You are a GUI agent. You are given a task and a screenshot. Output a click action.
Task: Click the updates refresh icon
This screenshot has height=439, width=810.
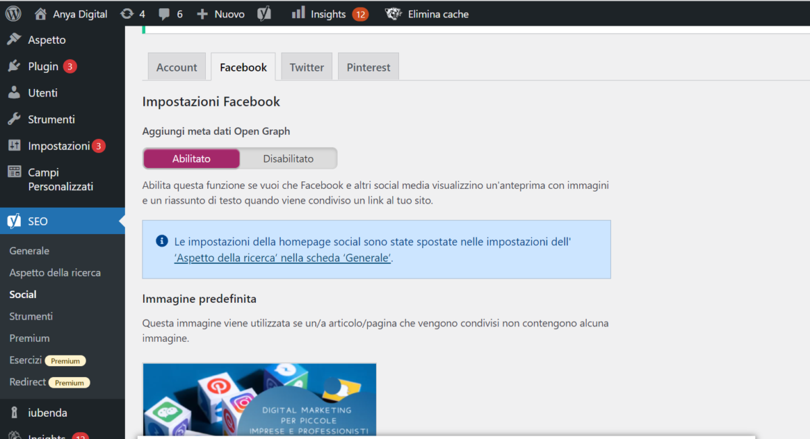pyautogui.click(x=126, y=13)
